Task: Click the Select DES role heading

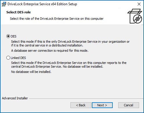Action: 19,12
